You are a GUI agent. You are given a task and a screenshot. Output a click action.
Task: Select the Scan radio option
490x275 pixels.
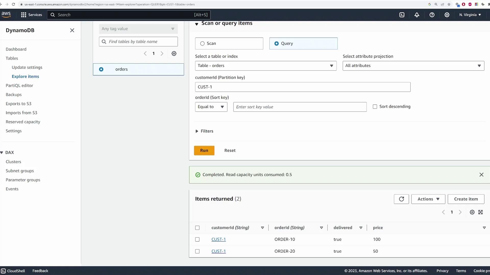click(x=202, y=44)
